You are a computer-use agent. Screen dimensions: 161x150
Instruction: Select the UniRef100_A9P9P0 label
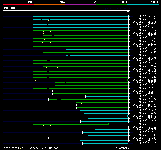(144, 91)
